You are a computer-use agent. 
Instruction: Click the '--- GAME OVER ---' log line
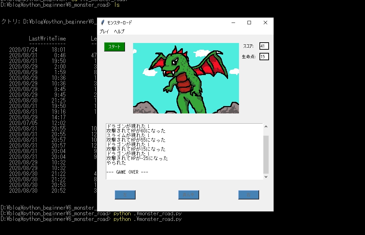pos(127,172)
